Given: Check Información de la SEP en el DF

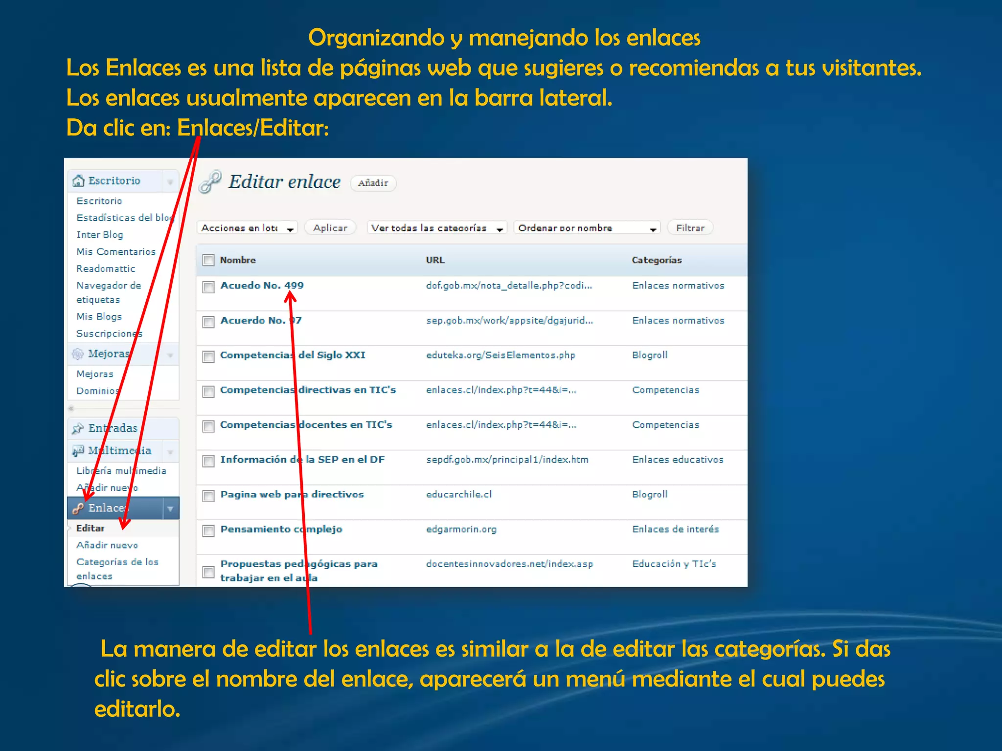Looking at the screenshot, I should tap(208, 461).
